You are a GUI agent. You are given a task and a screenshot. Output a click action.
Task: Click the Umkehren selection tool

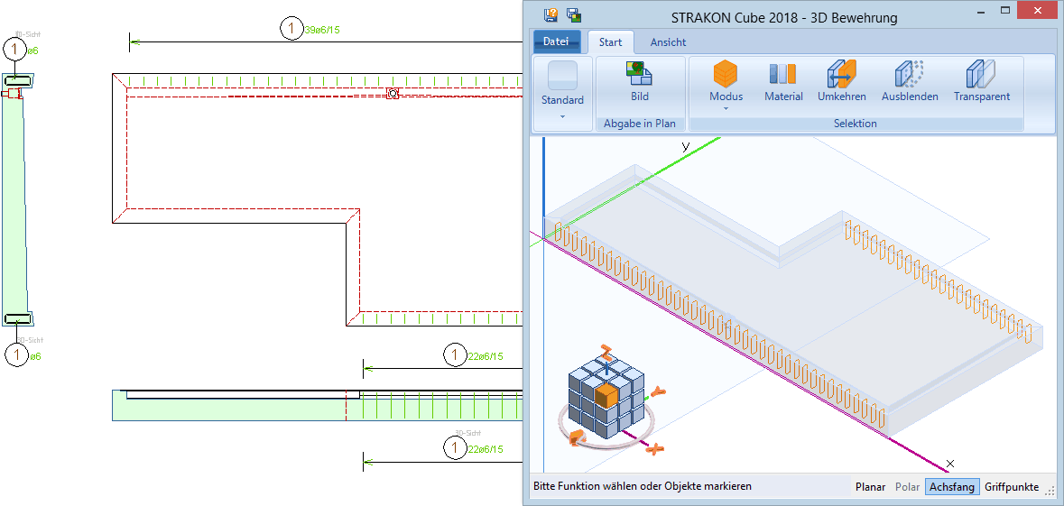pos(842,81)
